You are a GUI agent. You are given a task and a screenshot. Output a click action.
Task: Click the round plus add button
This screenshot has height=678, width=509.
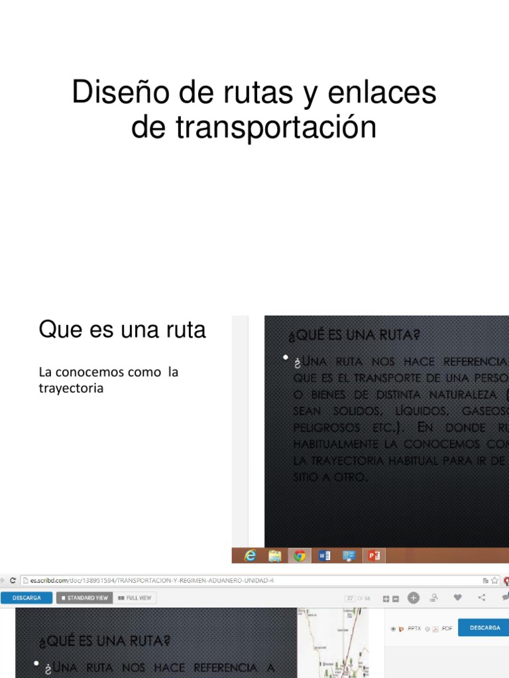(x=414, y=598)
